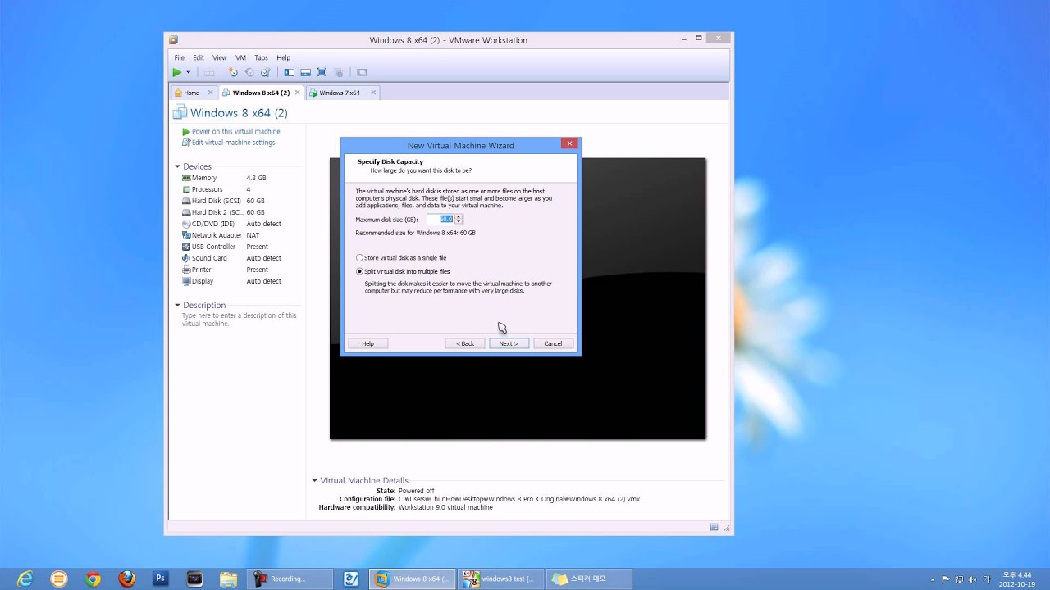Image resolution: width=1050 pixels, height=590 pixels.
Task: Open the View menu
Action: click(x=220, y=57)
